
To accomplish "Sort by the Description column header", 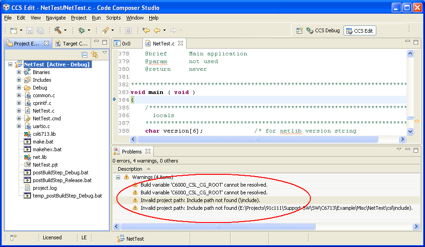I will [x=130, y=169].
